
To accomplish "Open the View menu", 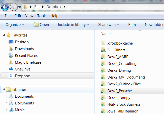I will click(x=29, y=16).
